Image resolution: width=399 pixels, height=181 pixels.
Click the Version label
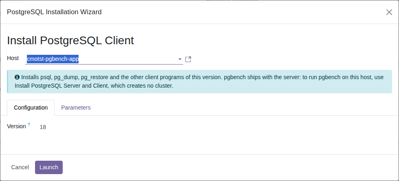[17, 126]
